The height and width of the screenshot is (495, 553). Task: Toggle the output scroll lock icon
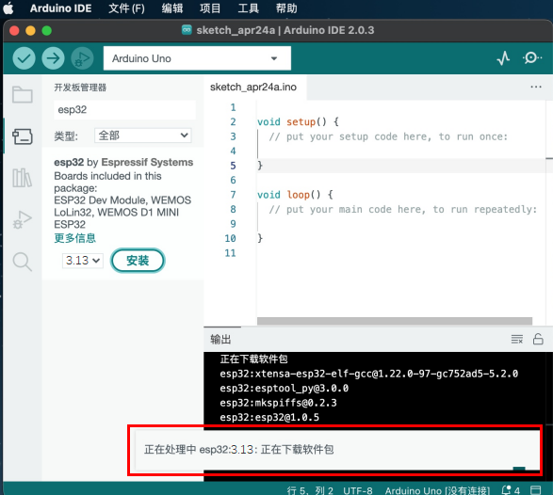pos(538,339)
